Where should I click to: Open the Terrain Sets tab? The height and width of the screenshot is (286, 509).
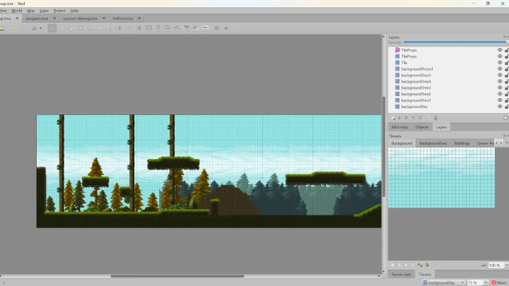(401, 274)
